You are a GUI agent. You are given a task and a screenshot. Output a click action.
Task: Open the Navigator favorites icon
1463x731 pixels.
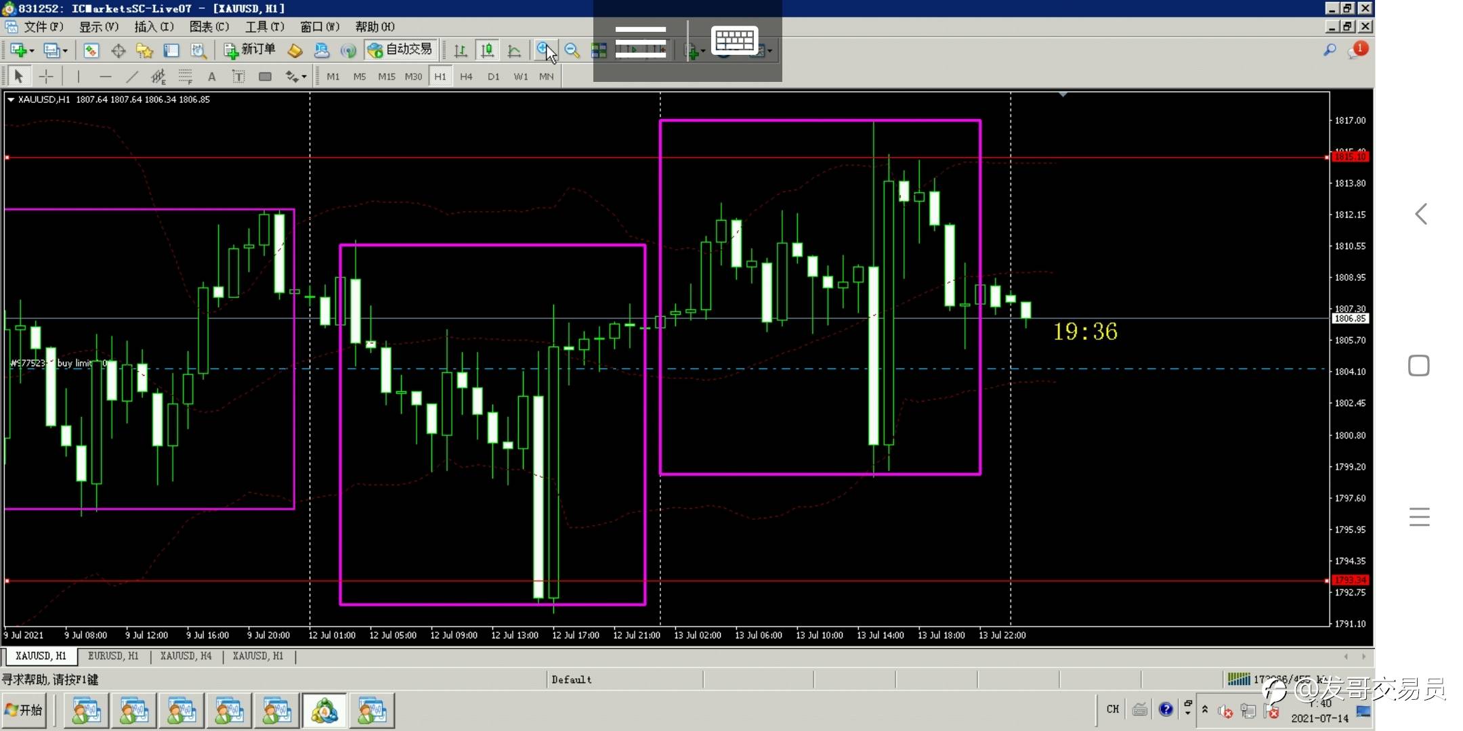coord(144,50)
